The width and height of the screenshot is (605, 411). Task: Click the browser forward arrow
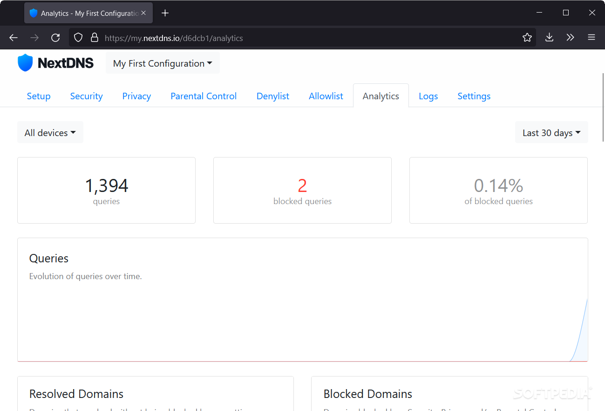34,38
